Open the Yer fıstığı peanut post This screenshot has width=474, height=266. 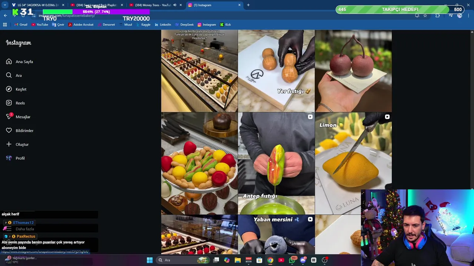point(276,71)
